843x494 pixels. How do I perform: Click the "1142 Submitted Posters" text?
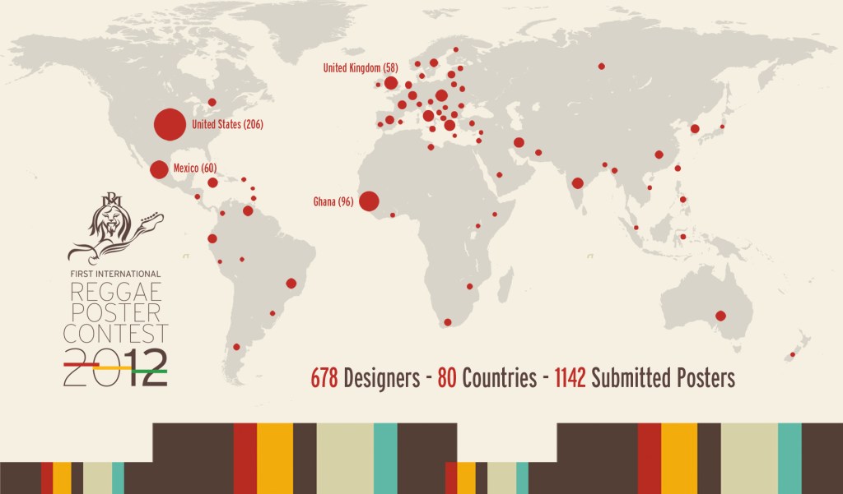pyautogui.click(x=645, y=378)
